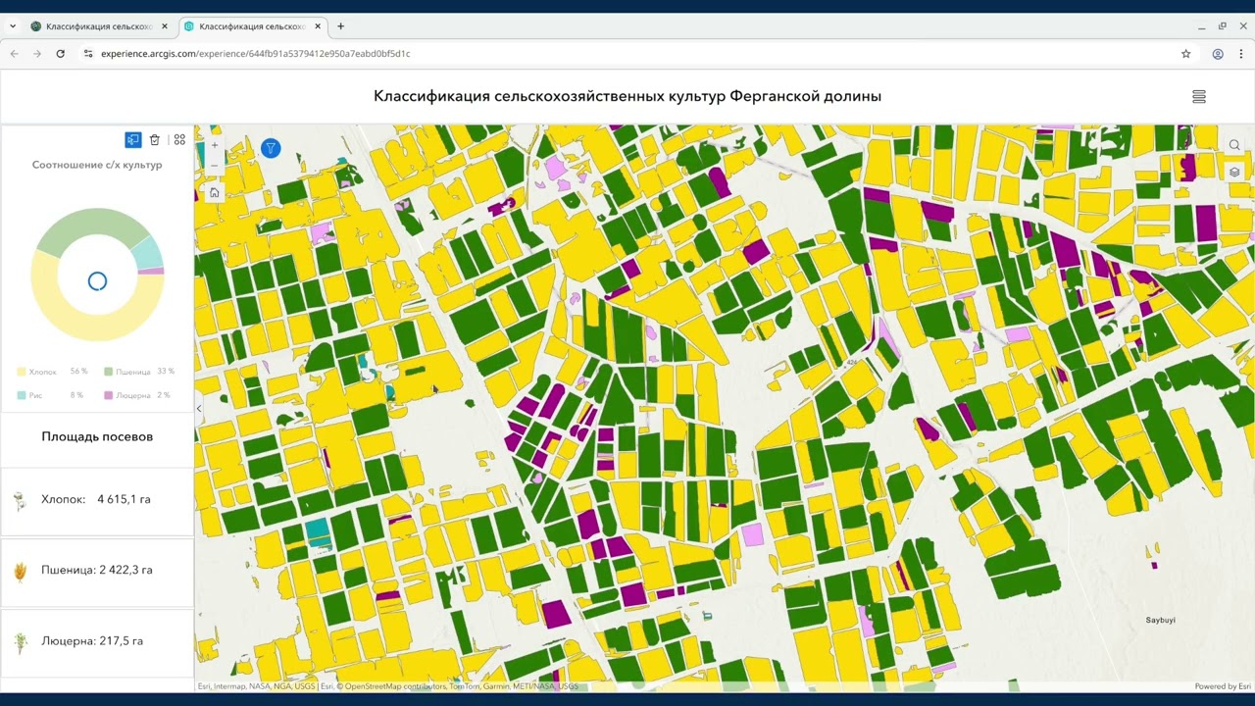1255x706 pixels.
Task: Toggle the select-features tool in the chart panel
Action: click(133, 140)
